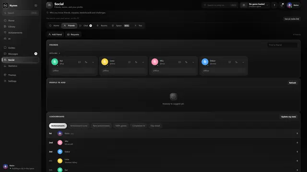Call Lena with the phone icon
This screenshot has width=307, height=172.
click(x=136, y=62)
